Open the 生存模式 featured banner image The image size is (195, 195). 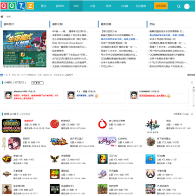click(x=25, y=49)
